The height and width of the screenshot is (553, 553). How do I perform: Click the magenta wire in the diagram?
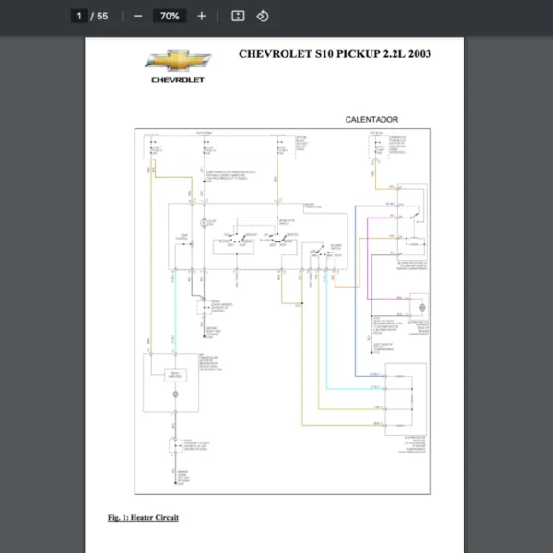tap(368, 267)
